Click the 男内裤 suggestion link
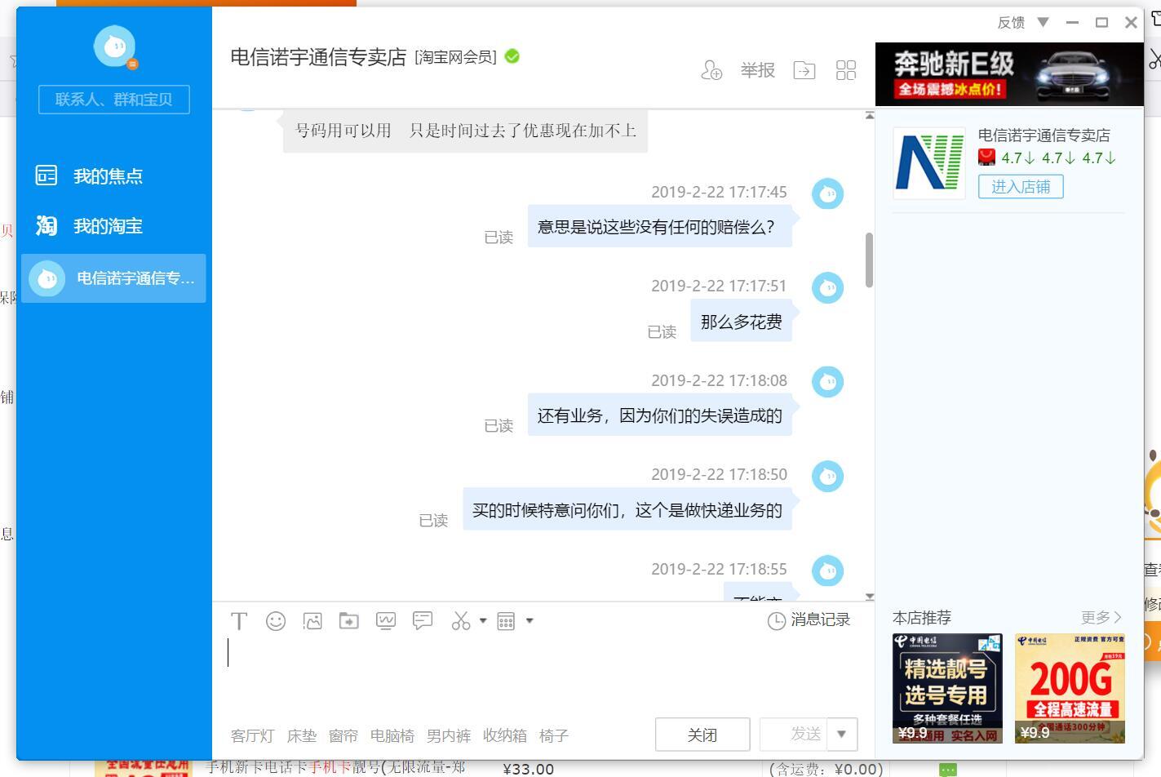Image resolution: width=1161 pixels, height=777 pixels. 449,736
